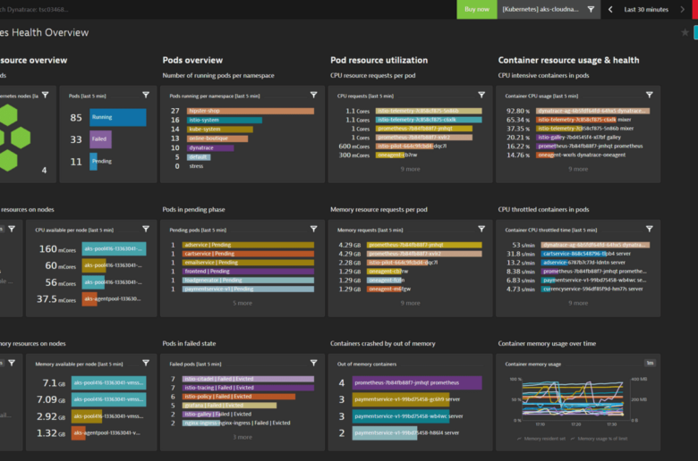Show 3 more entries in Failed pods tile
Screen dimensions: 698x461
coord(243,438)
